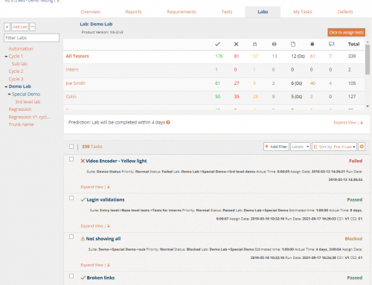Expand view of Not showing all task

click(x=95, y=265)
